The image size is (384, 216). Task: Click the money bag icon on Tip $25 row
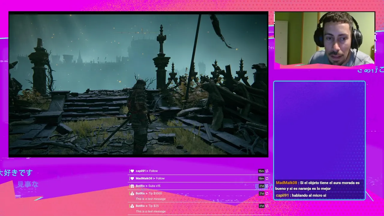(132, 206)
